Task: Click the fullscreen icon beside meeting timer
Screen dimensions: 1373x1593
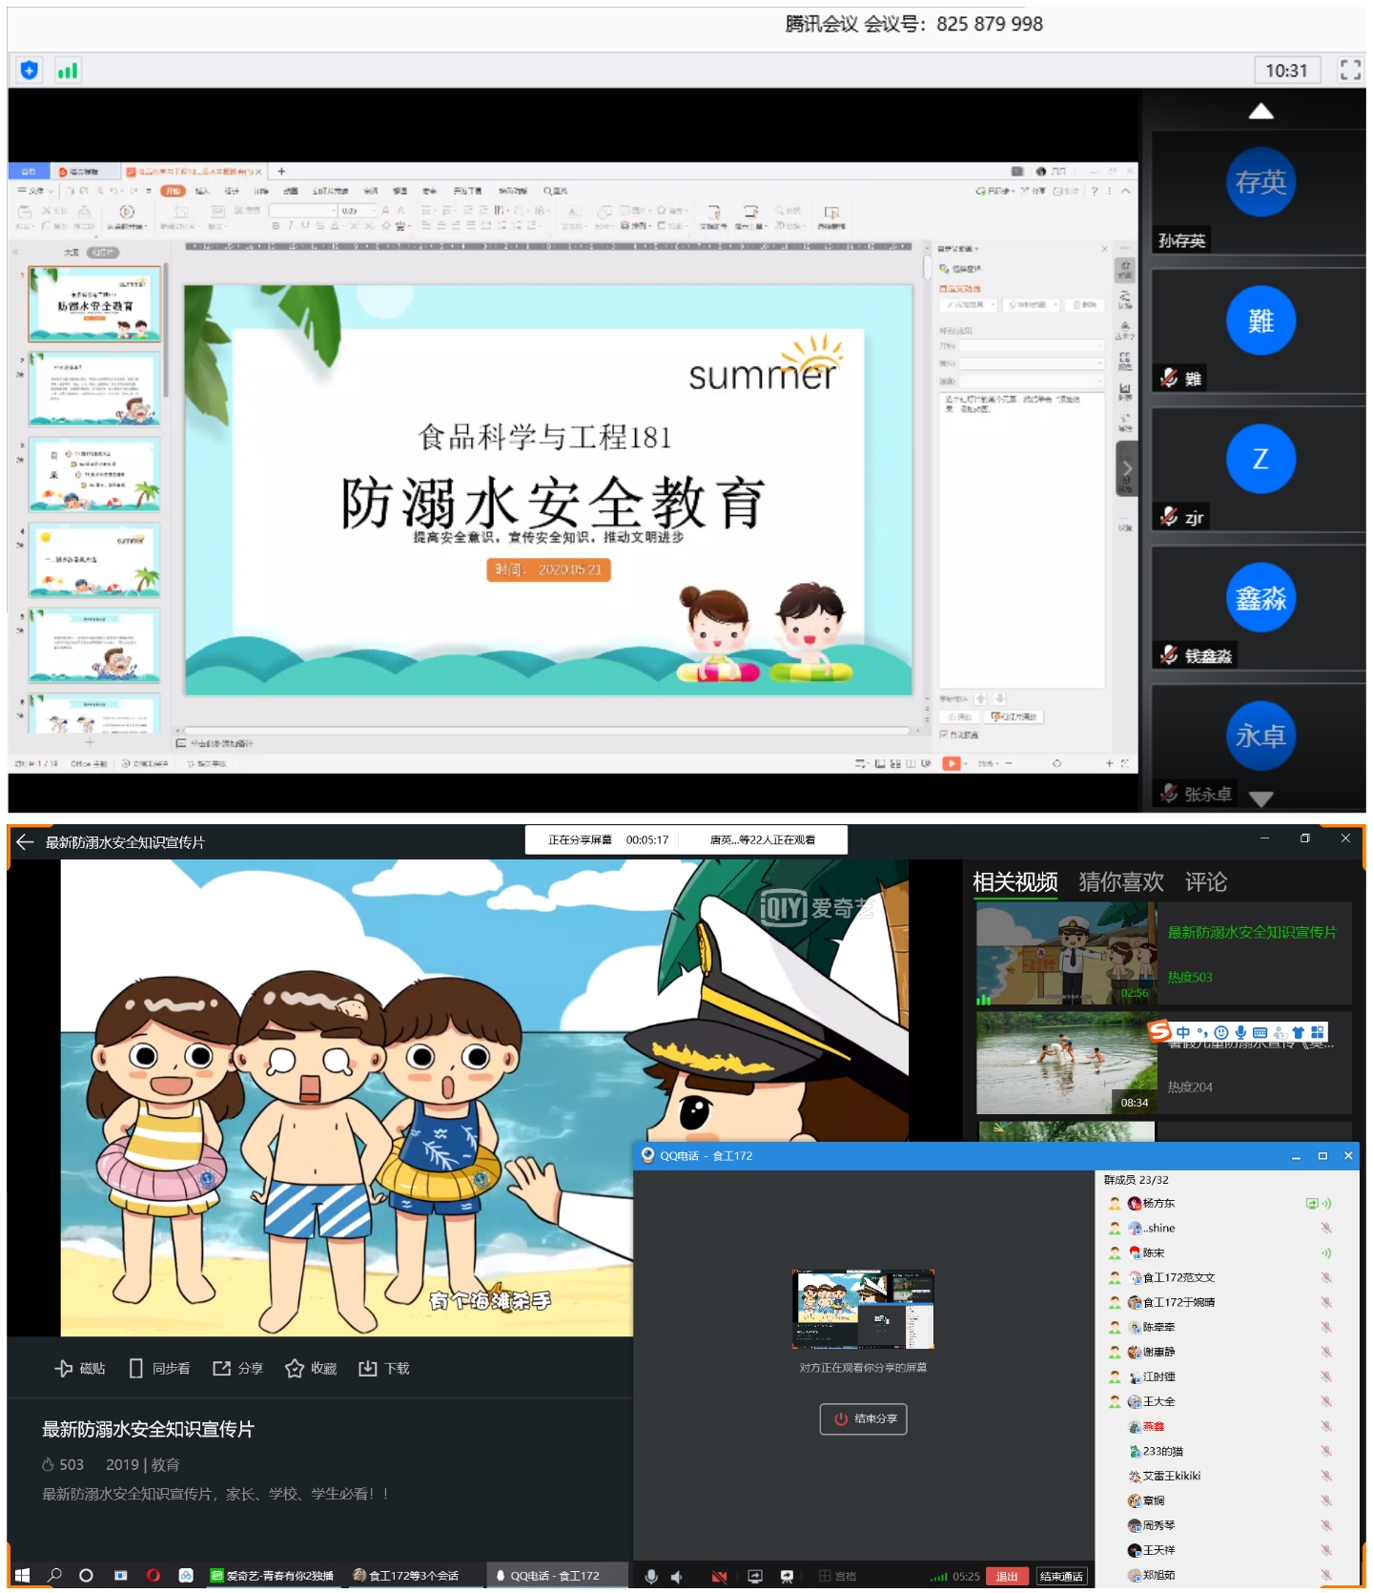Action: coord(1349,70)
